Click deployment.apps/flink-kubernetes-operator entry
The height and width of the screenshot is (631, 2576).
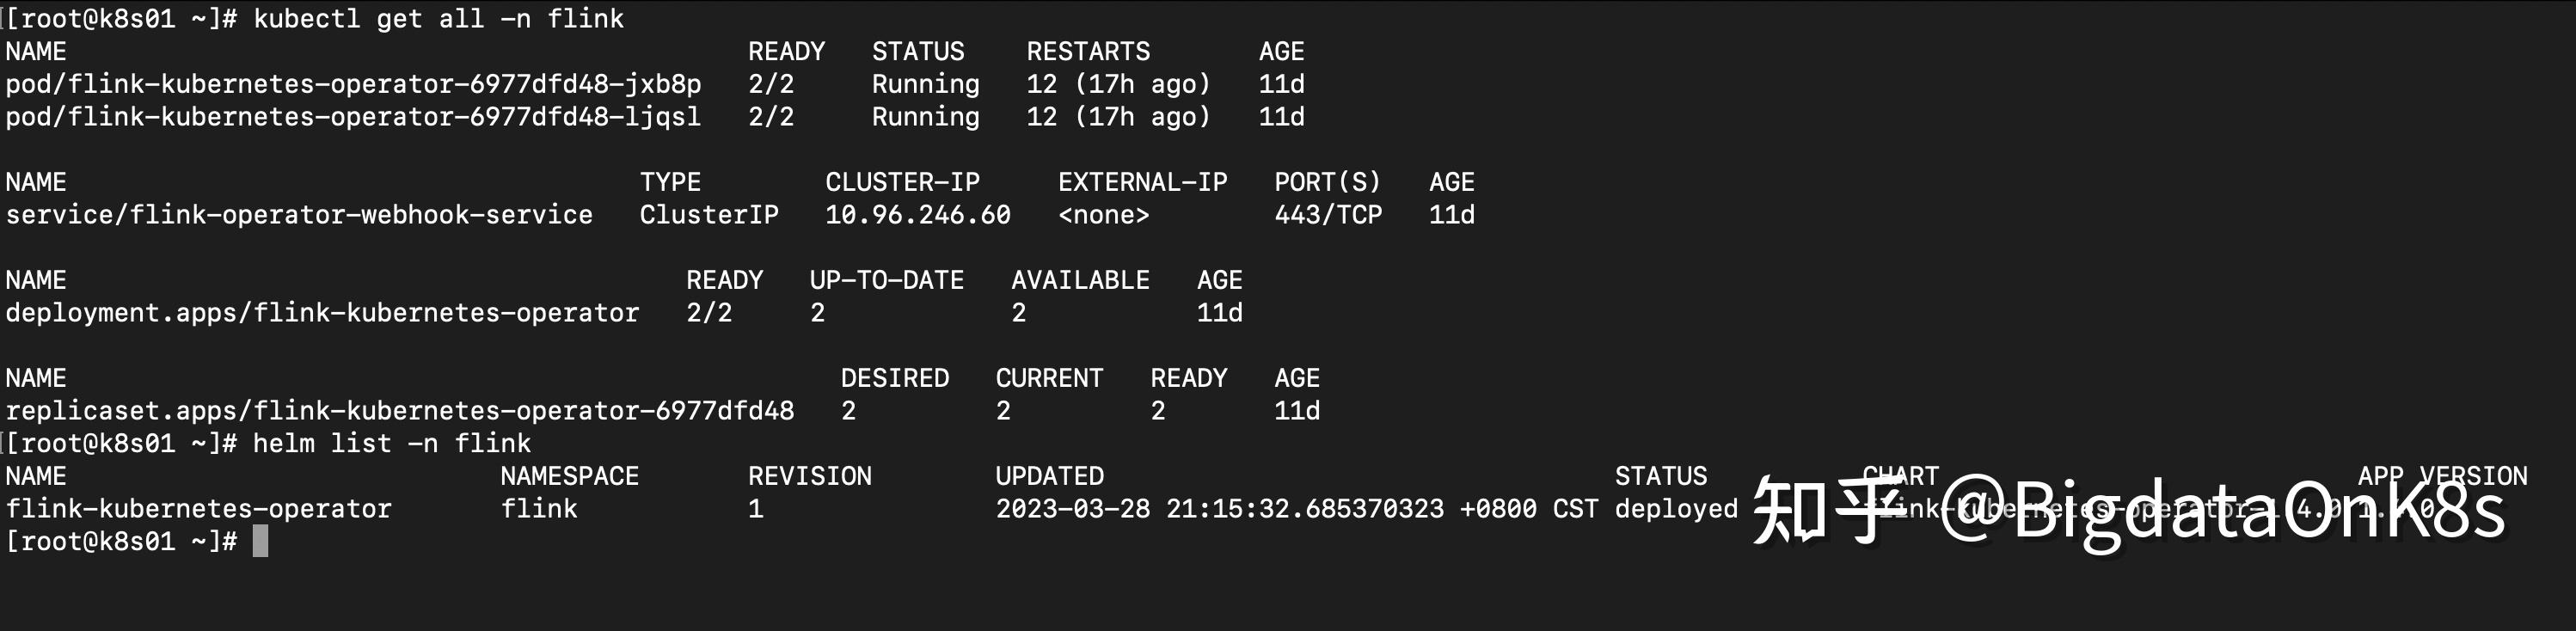coord(322,313)
